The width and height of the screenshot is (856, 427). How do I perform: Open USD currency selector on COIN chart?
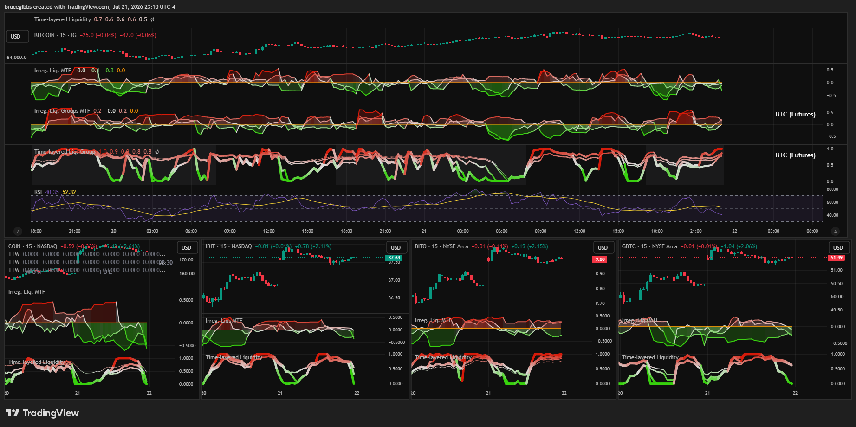click(x=186, y=248)
